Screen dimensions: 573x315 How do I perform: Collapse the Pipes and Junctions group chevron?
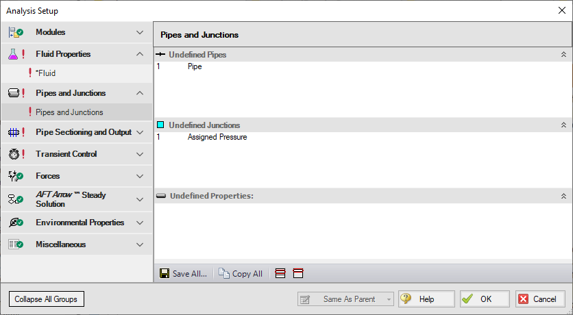[140, 93]
